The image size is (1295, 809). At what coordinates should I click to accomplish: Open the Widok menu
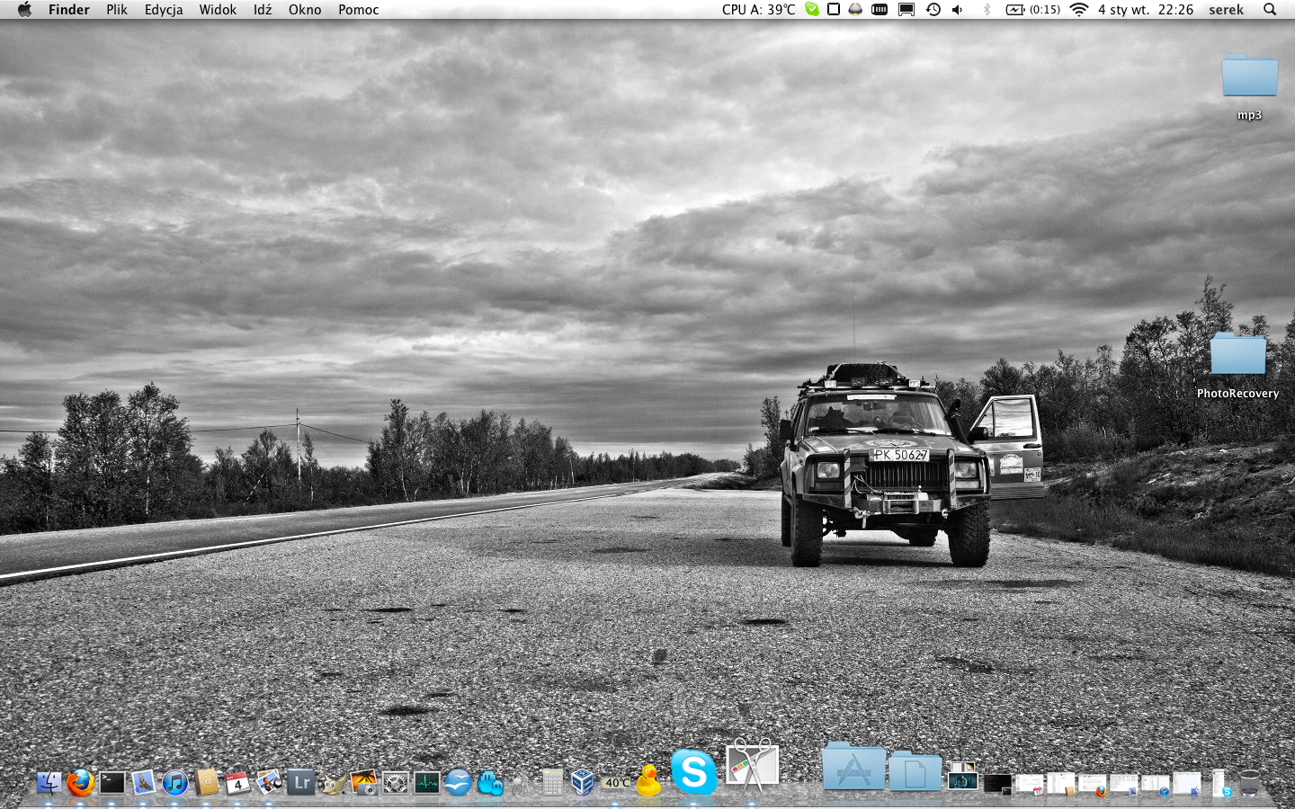(x=218, y=9)
